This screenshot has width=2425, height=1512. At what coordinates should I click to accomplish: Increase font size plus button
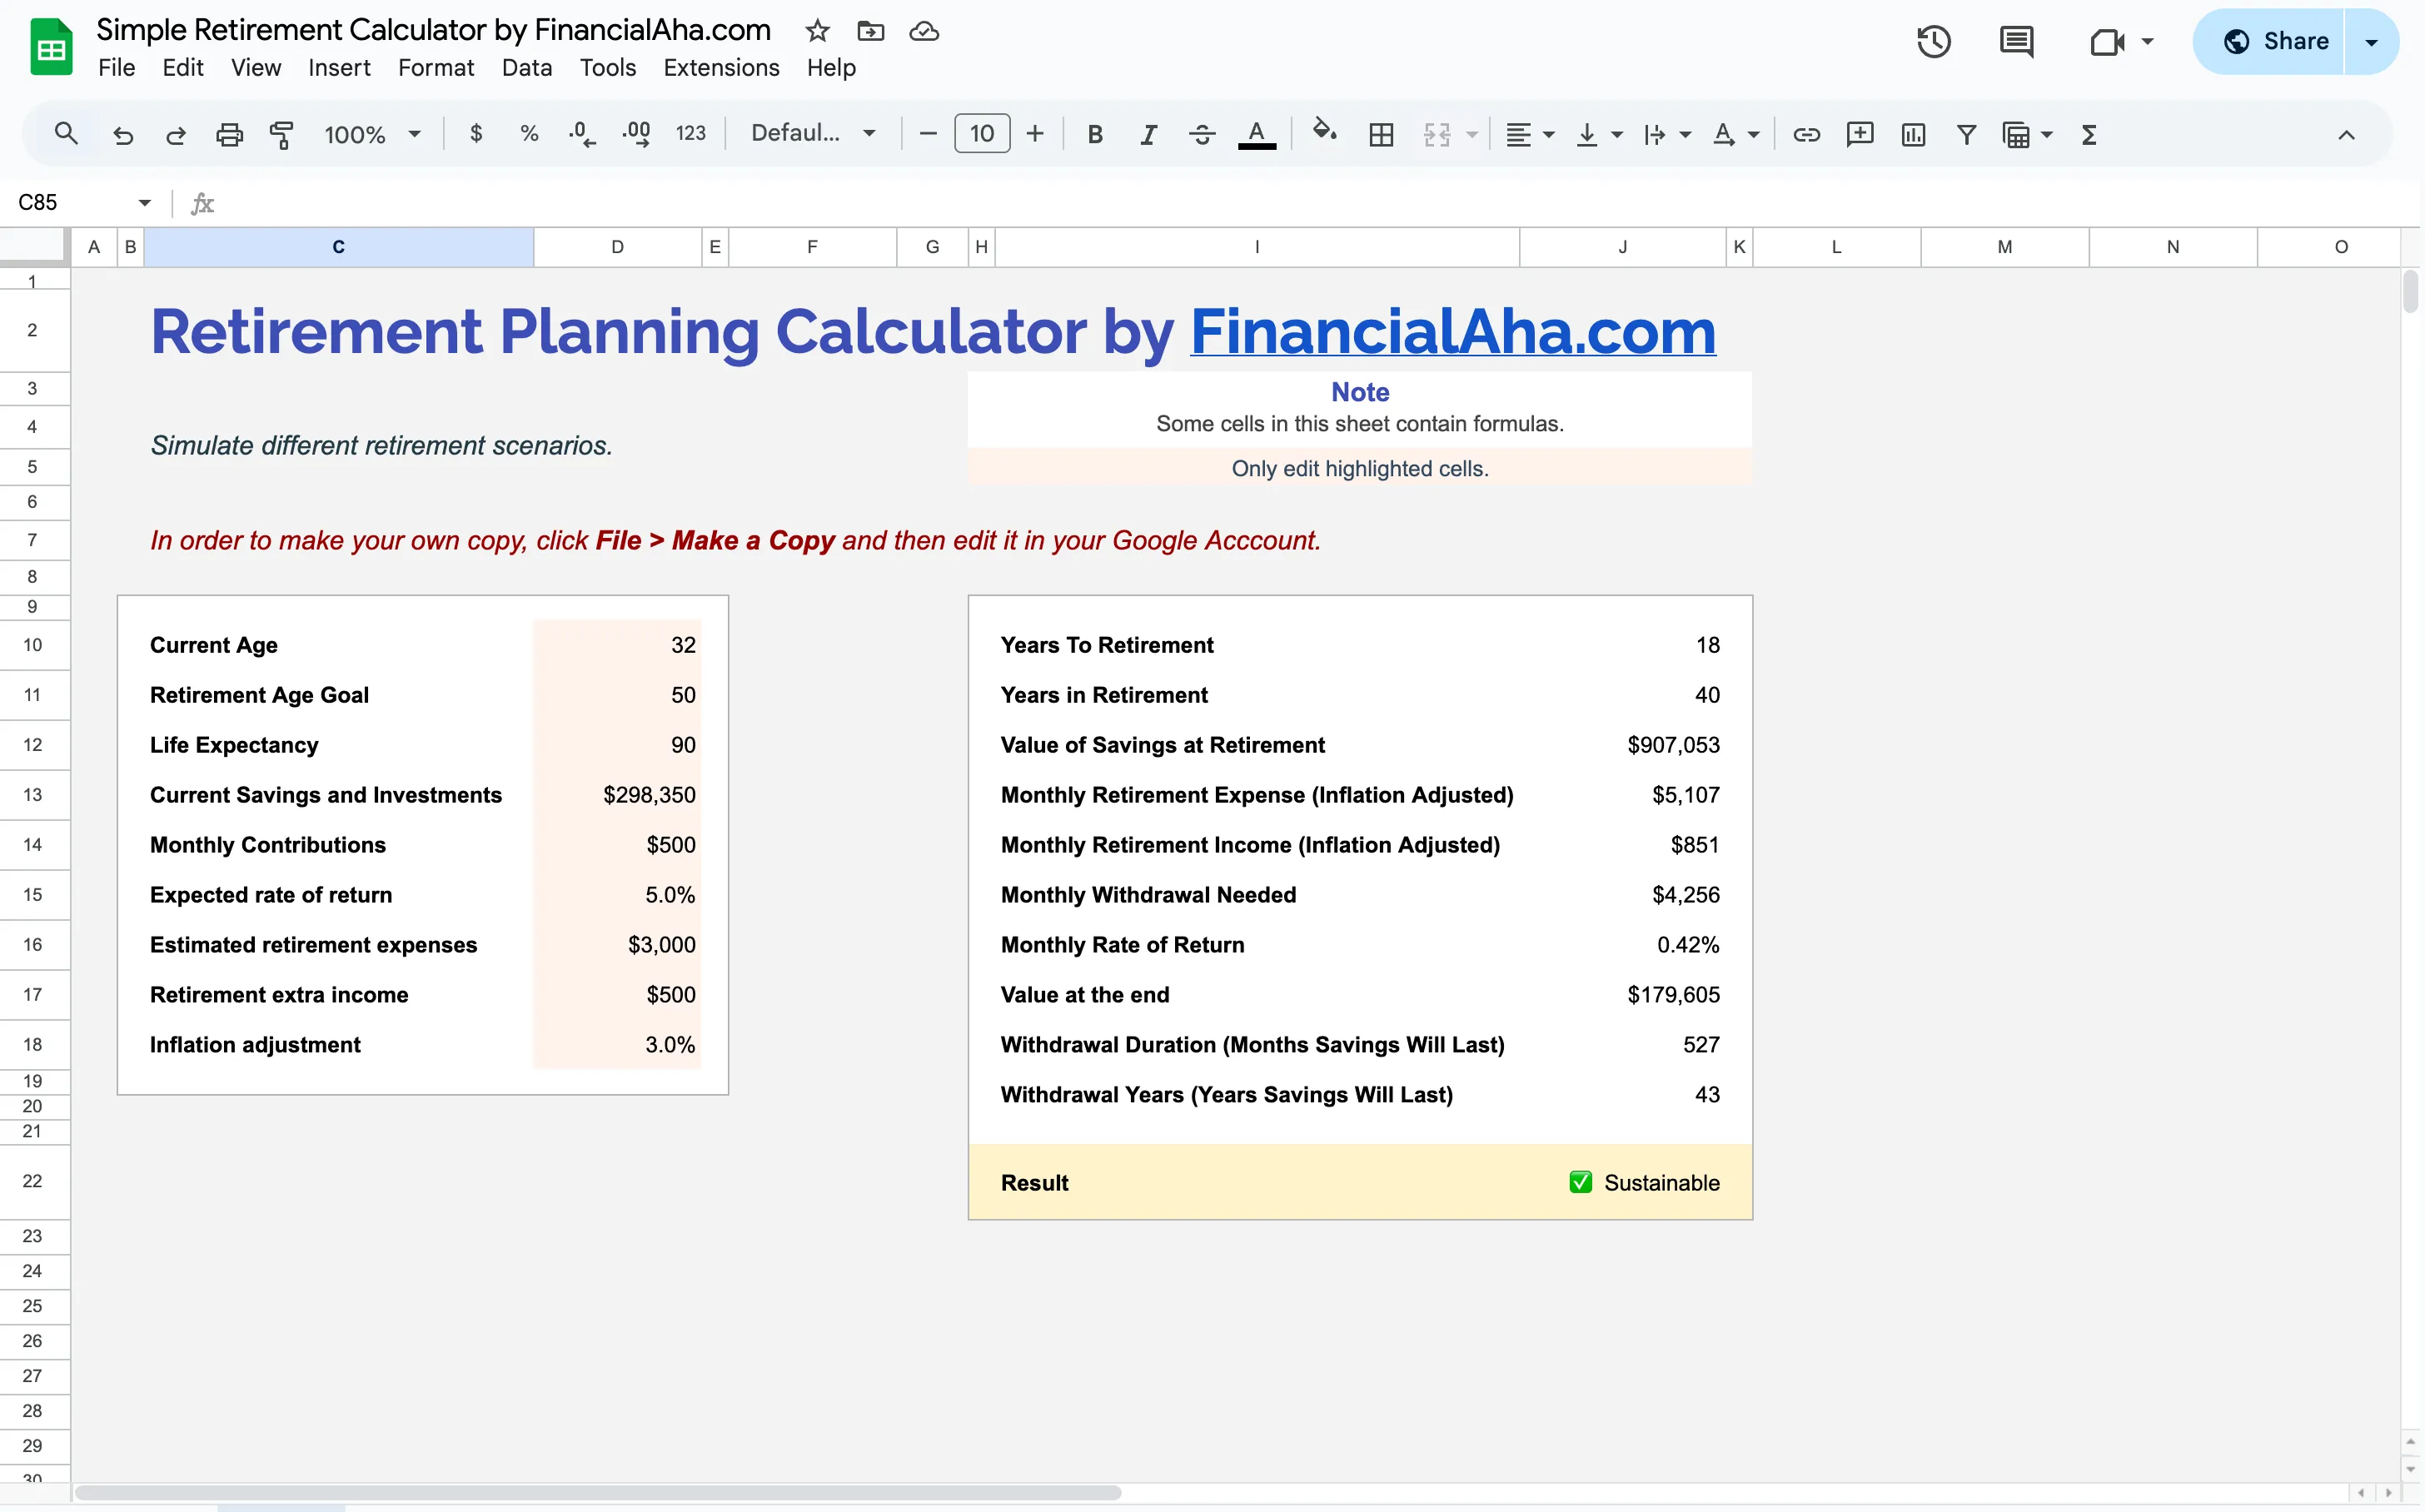(1035, 133)
